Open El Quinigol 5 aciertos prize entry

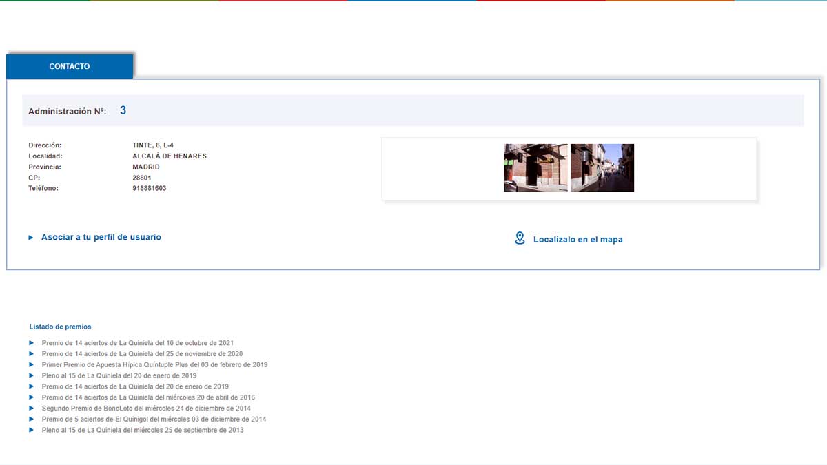click(x=154, y=419)
